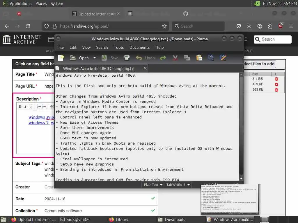The height and width of the screenshot is (223, 298).
Task: Toggle italic in the Description editor
Action: [x=26, y=106]
